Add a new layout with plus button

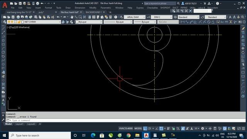(40, 124)
